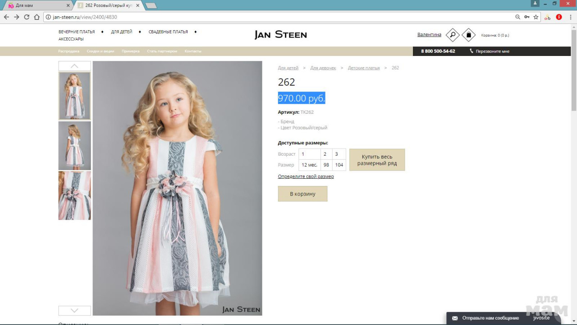Add dress to cart with В корзину

click(302, 194)
